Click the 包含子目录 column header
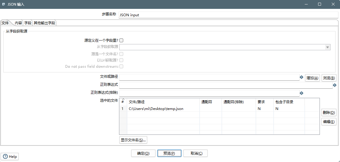This screenshot has height=162, width=340. pyautogui.click(x=289, y=102)
